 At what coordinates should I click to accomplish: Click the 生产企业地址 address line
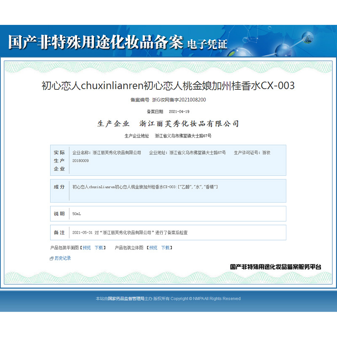[168, 136]
